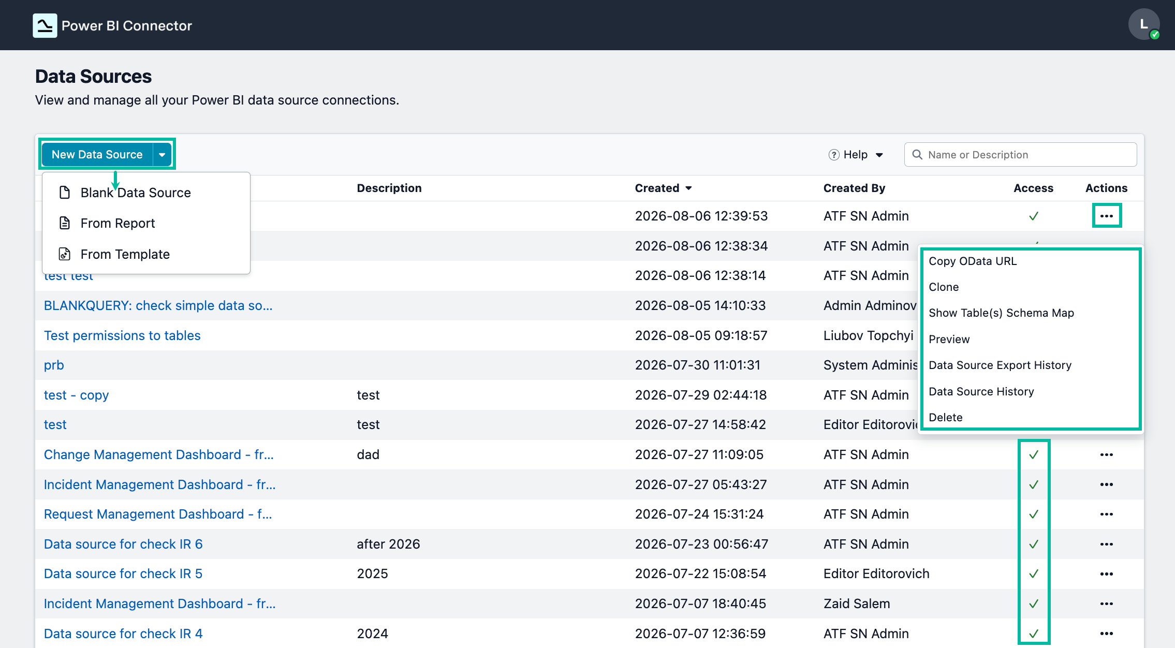Open Data Source Export History
Screen dimensions: 1175x648
click(x=1000, y=365)
